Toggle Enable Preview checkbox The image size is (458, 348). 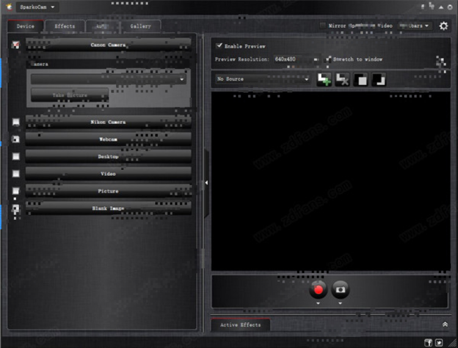tap(219, 46)
